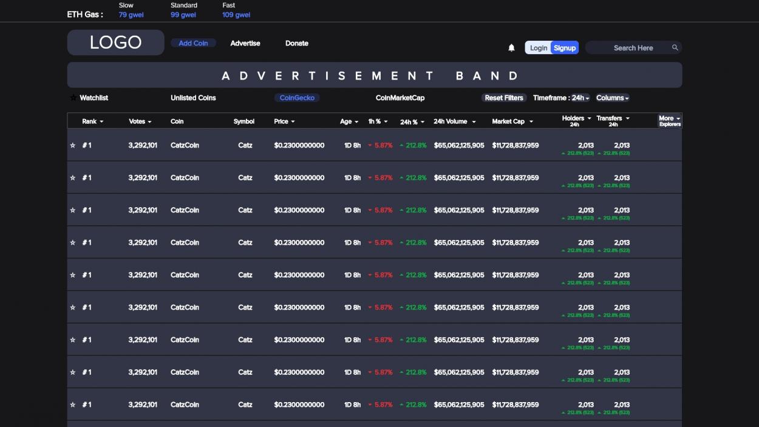Viewport: 759px width, 427px height.
Task: Open the Advertise menu item
Action: [245, 43]
